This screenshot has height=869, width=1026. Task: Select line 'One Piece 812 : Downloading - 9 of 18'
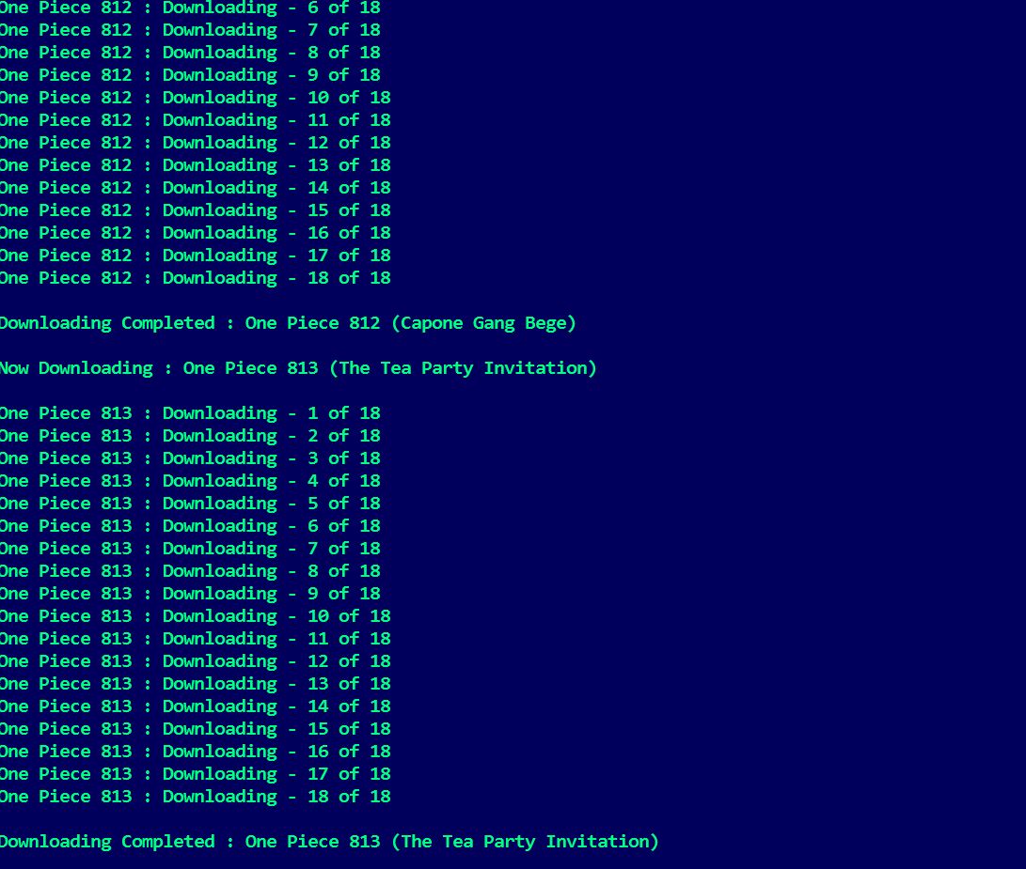[x=190, y=75]
